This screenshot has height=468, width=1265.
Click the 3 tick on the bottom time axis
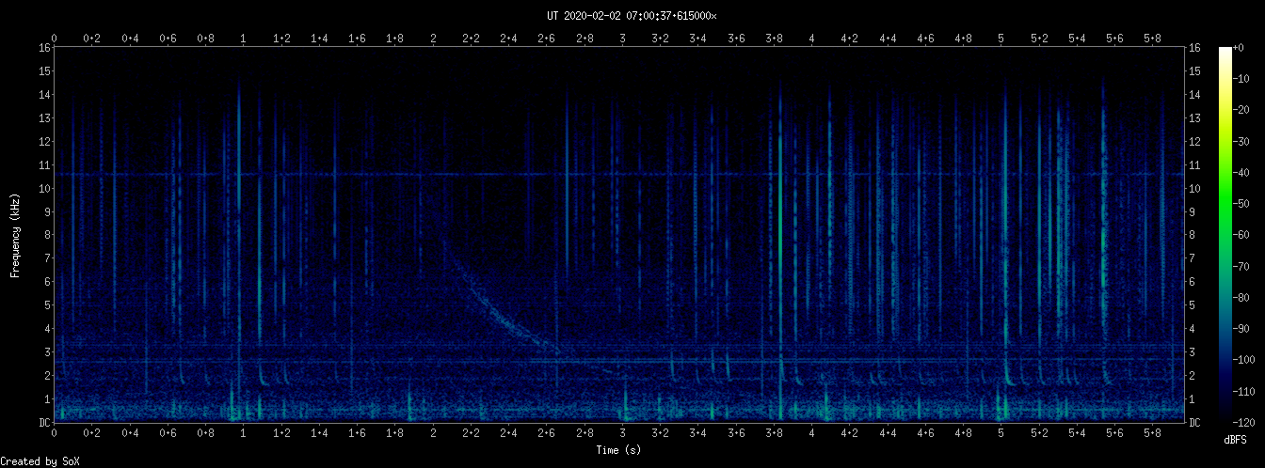622,435
